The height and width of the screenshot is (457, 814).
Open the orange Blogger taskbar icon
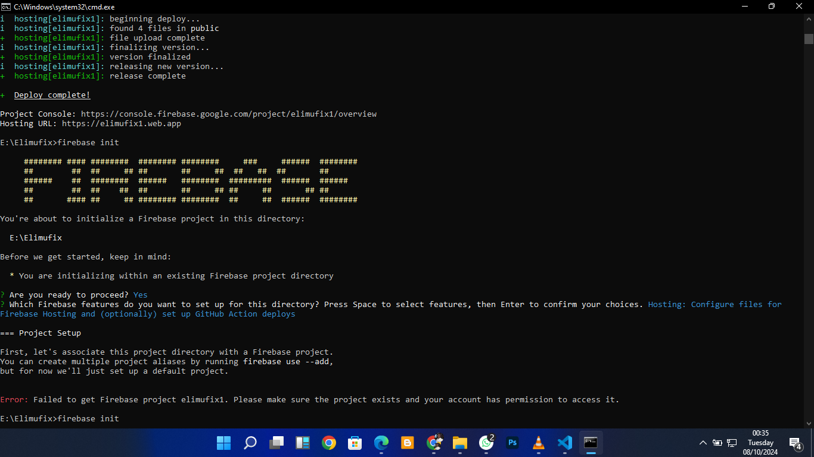click(x=408, y=443)
